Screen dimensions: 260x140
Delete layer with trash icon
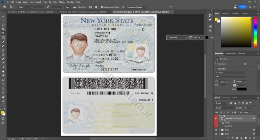point(255,138)
